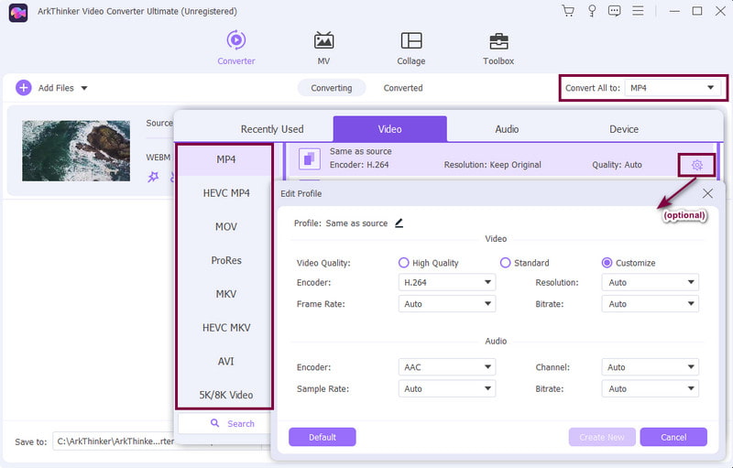
Task: Open the Sample Rate dropdown
Action: coord(447,388)
